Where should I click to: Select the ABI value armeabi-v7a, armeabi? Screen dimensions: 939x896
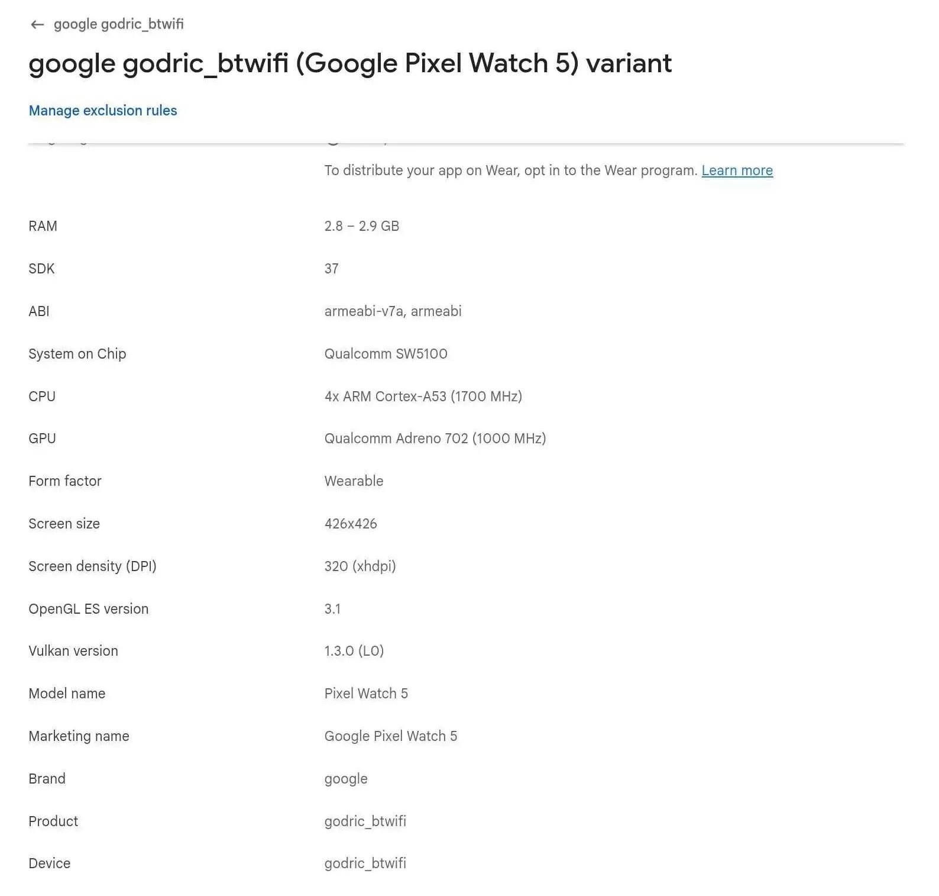tap(393, 311)
